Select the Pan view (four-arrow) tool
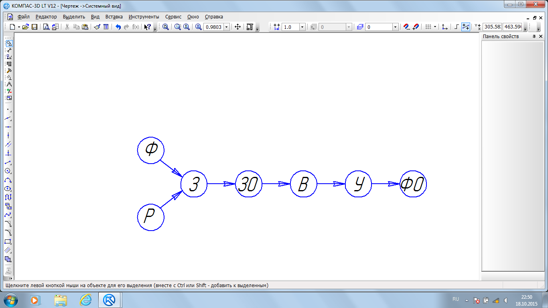 coord(237,27)
